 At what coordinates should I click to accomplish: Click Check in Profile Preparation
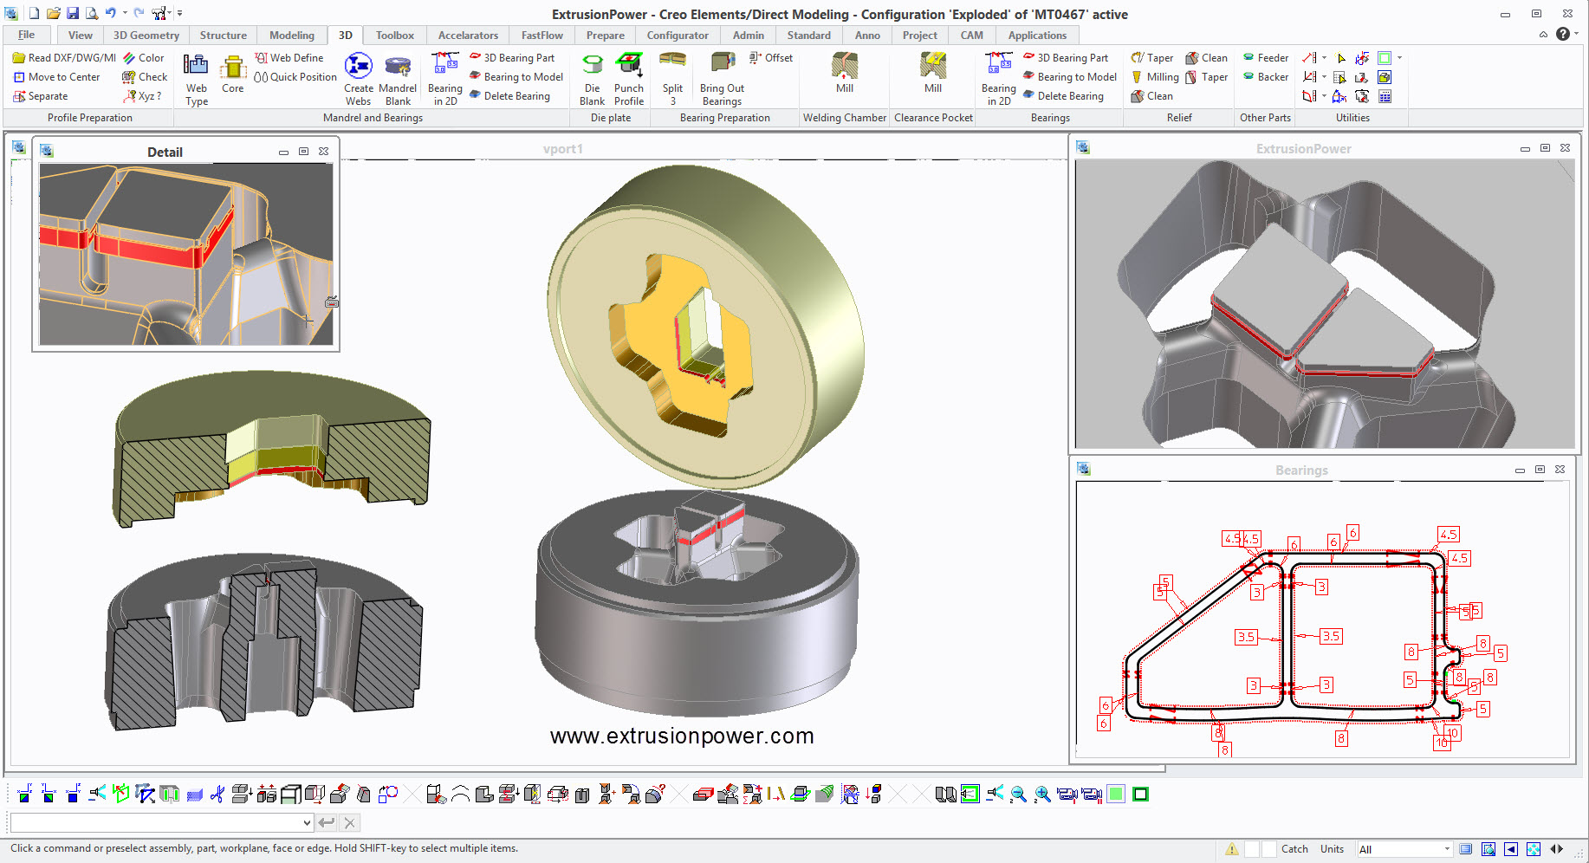(145, 77)
